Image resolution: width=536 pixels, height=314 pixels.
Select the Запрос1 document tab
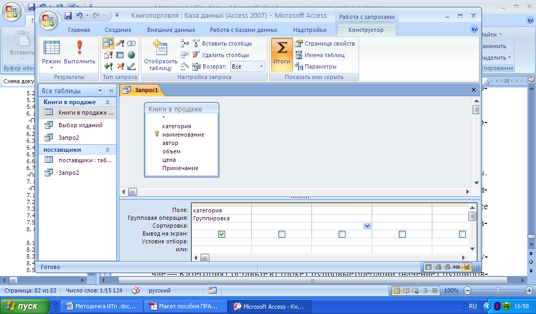[x=142, y=90]
